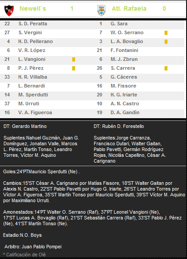The width and height of the screenshot is (187, 259).
Task: Click P. J. Pérez's yellow card icon
Action: pos(74,68)
